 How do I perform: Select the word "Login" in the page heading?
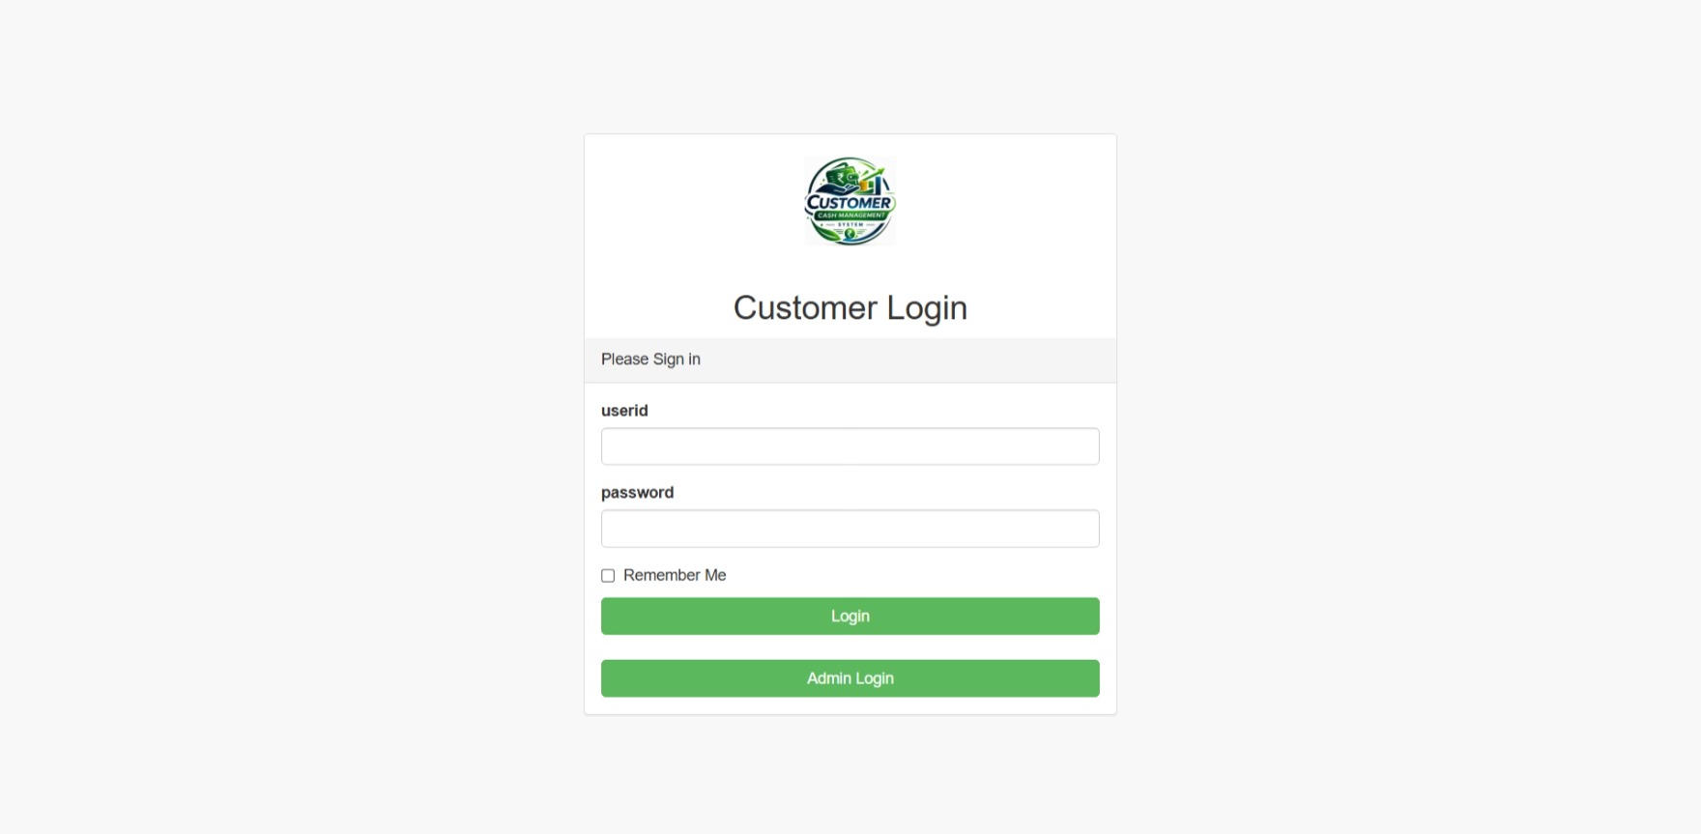[927, 307]
